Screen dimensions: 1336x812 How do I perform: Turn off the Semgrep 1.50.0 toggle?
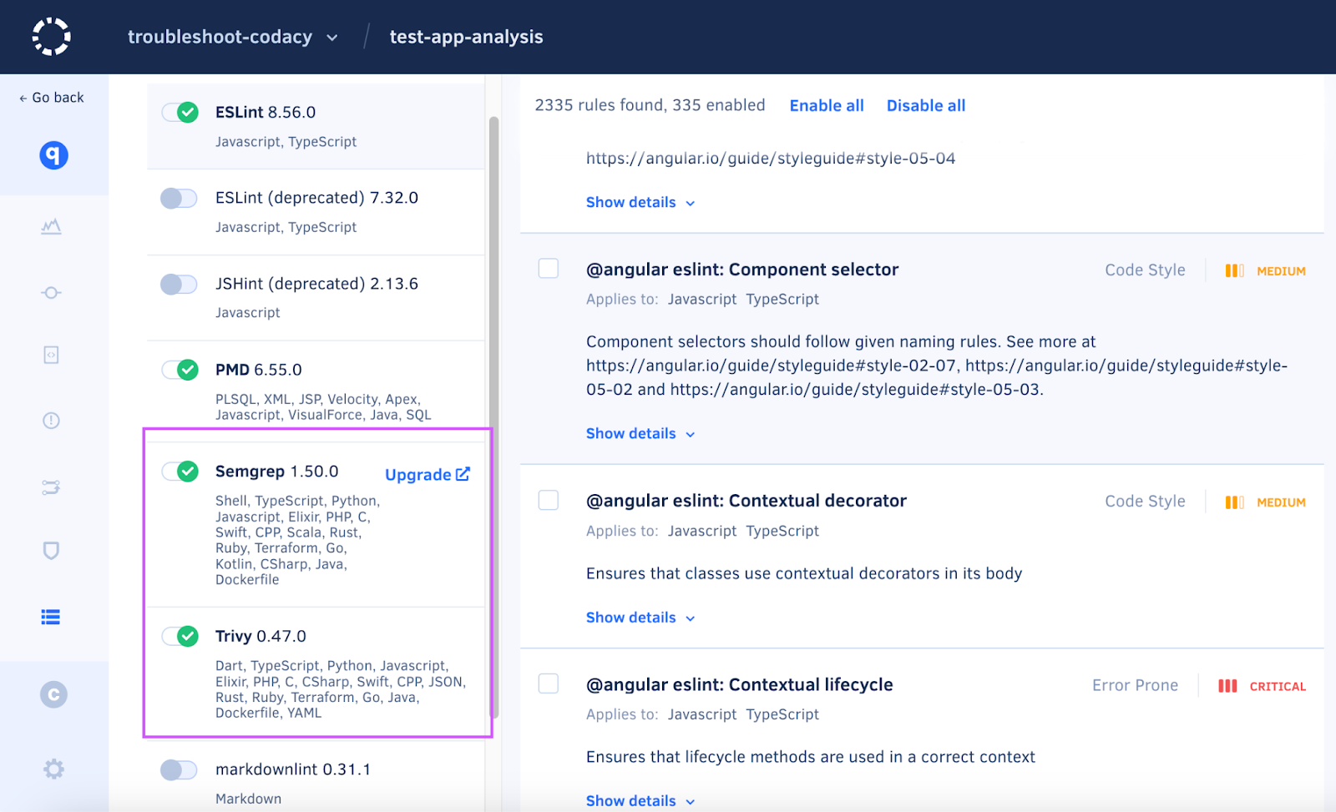180,472
